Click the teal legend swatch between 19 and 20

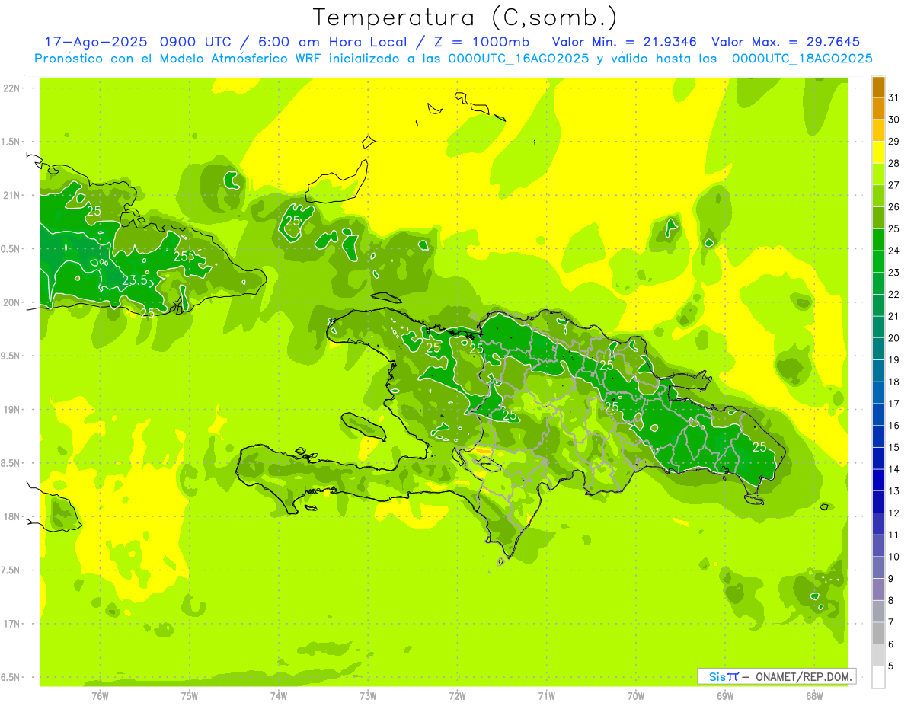click(878, 349)
